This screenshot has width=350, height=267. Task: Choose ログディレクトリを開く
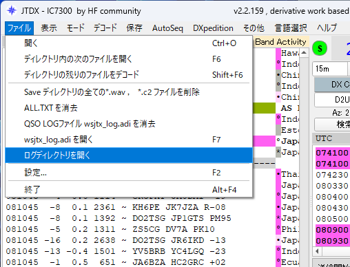click(x=129, y=156)
